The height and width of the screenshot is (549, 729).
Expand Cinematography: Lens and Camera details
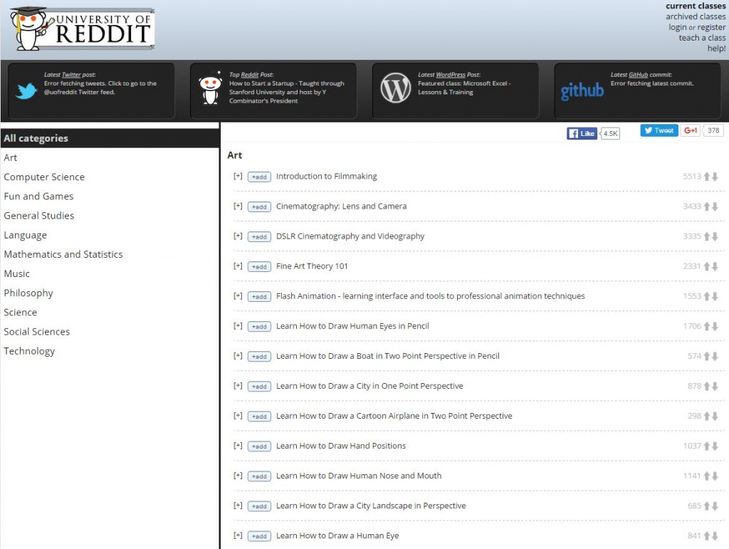[238, 206]
